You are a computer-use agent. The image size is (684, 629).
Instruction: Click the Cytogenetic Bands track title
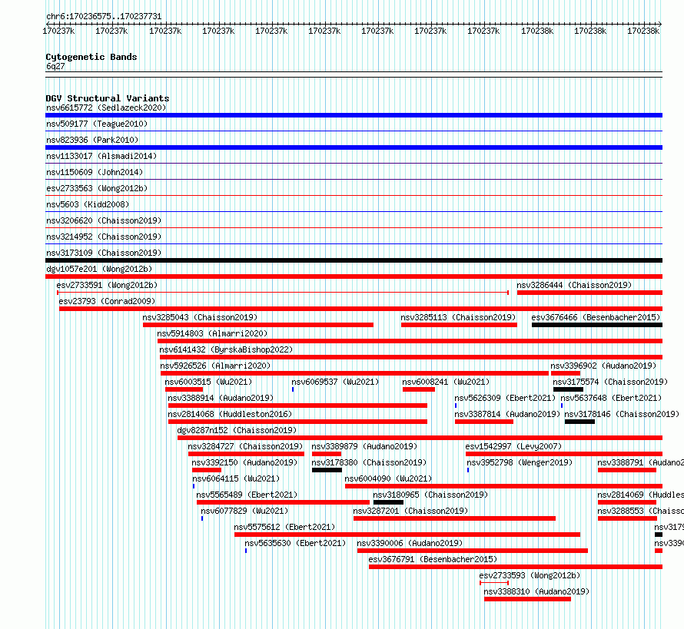[91, 57]
